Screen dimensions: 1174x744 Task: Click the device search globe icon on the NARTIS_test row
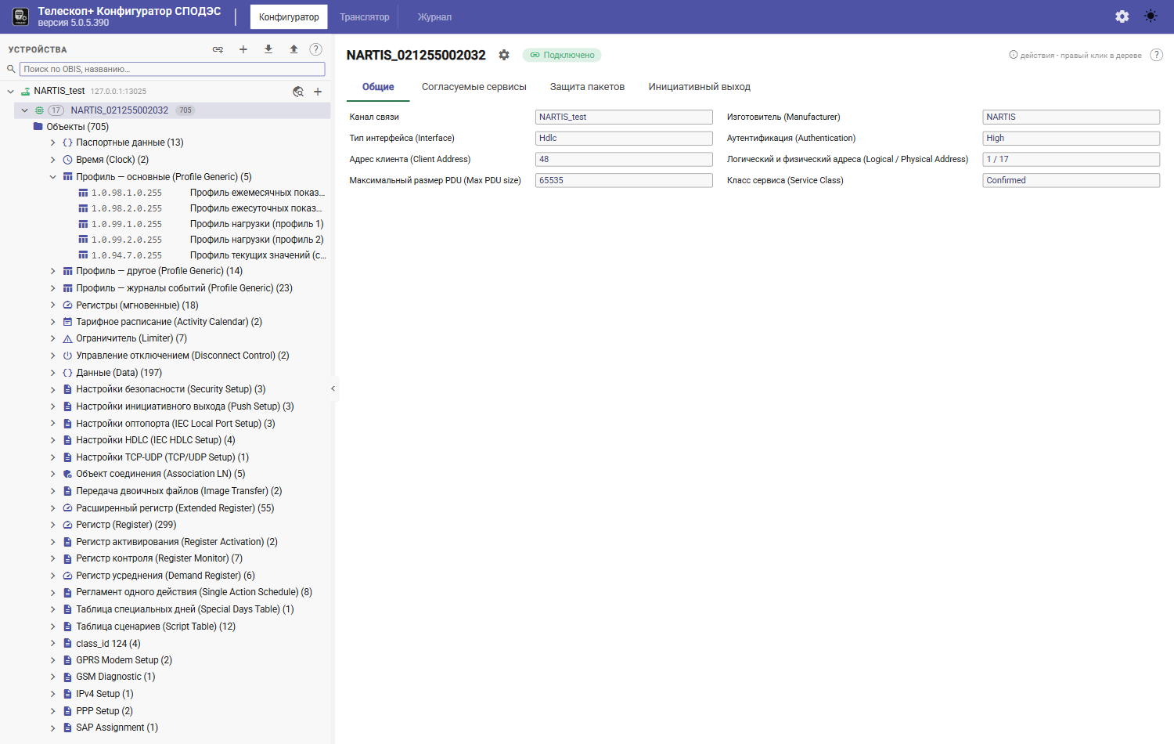(x=298, y=92)
